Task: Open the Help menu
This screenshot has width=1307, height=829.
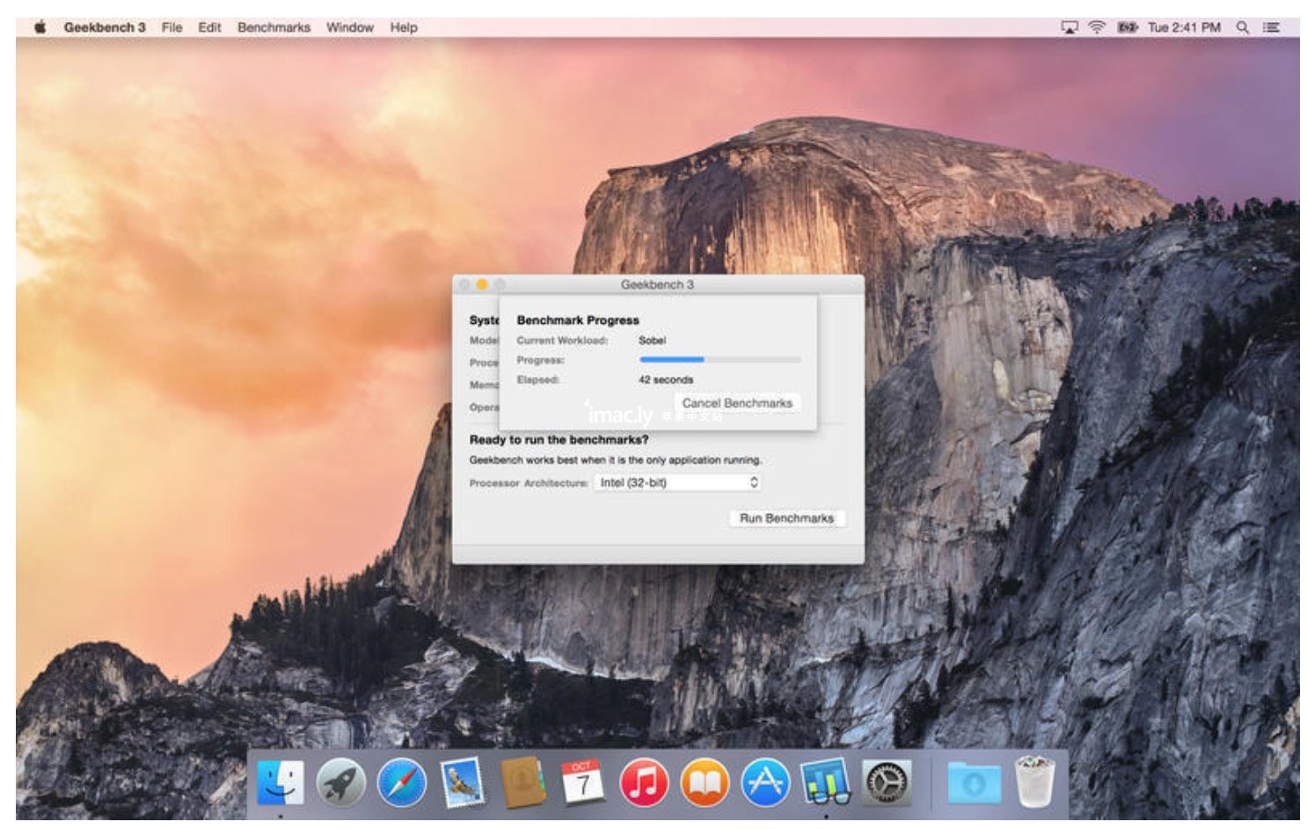Action: coord(404,27)
